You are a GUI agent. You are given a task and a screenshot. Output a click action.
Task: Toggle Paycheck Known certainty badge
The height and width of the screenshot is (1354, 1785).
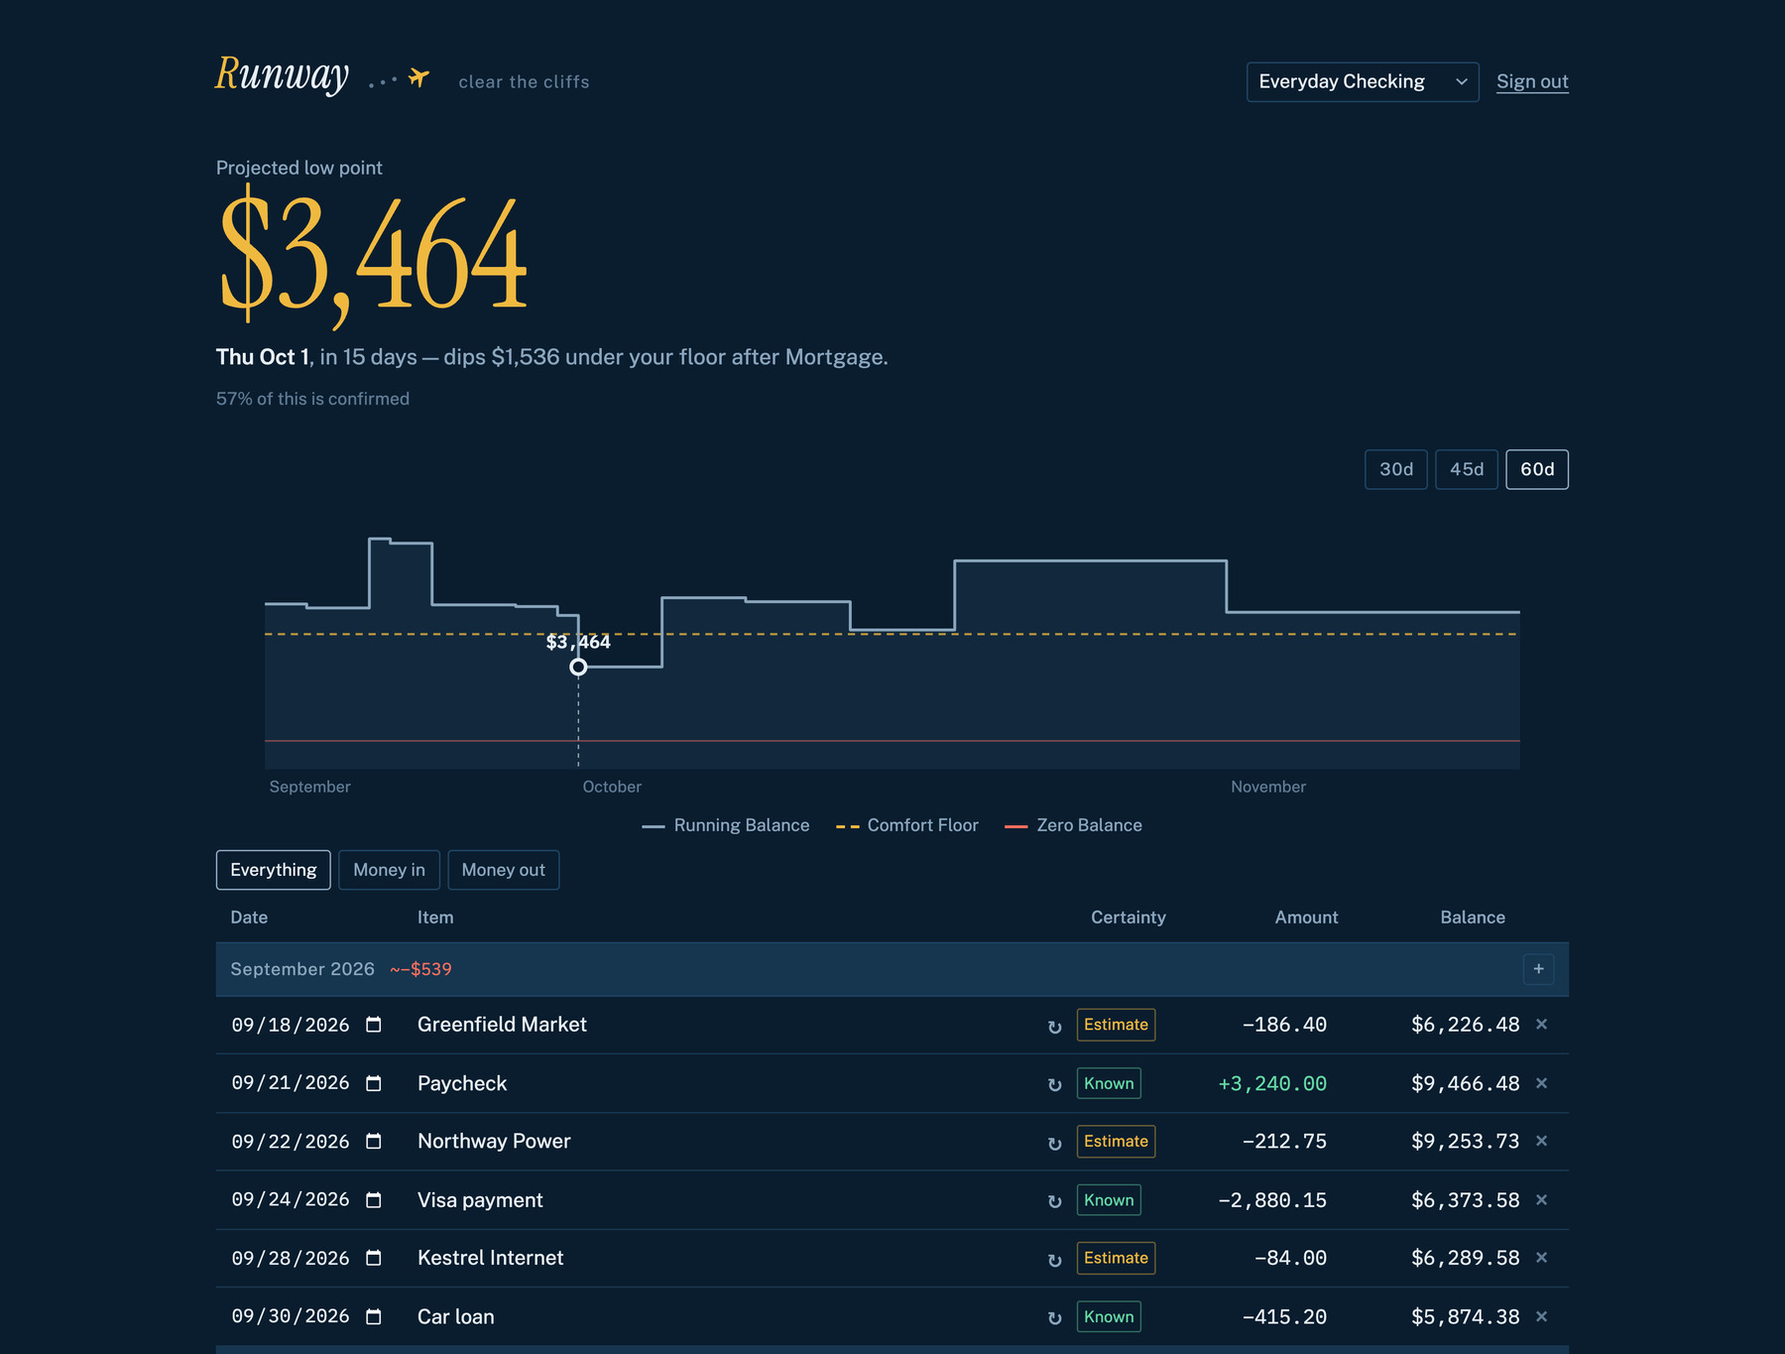pyautogui.click(x=1109, y=1083)
